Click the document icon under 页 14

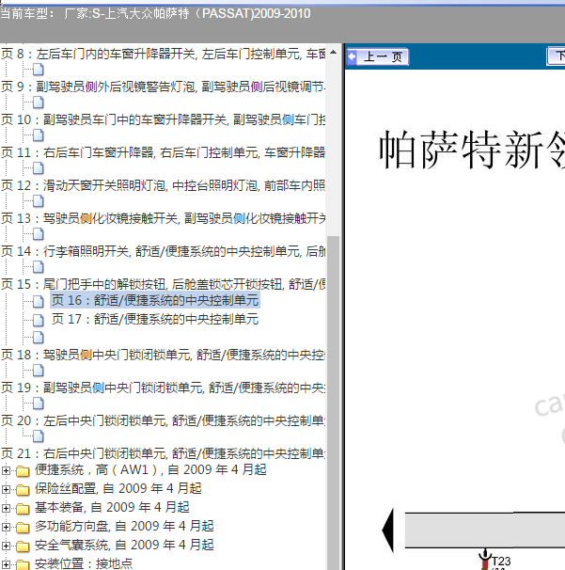click(x=39, y=267)
